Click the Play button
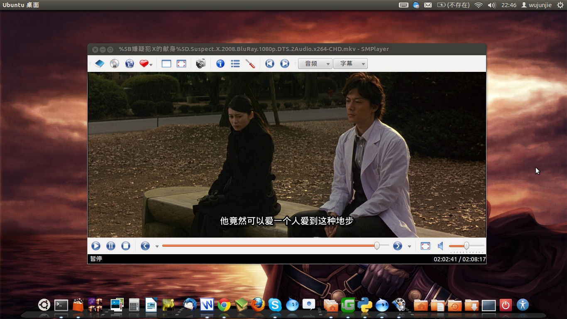Screen dimensions: 567x319 pos(96,246)
